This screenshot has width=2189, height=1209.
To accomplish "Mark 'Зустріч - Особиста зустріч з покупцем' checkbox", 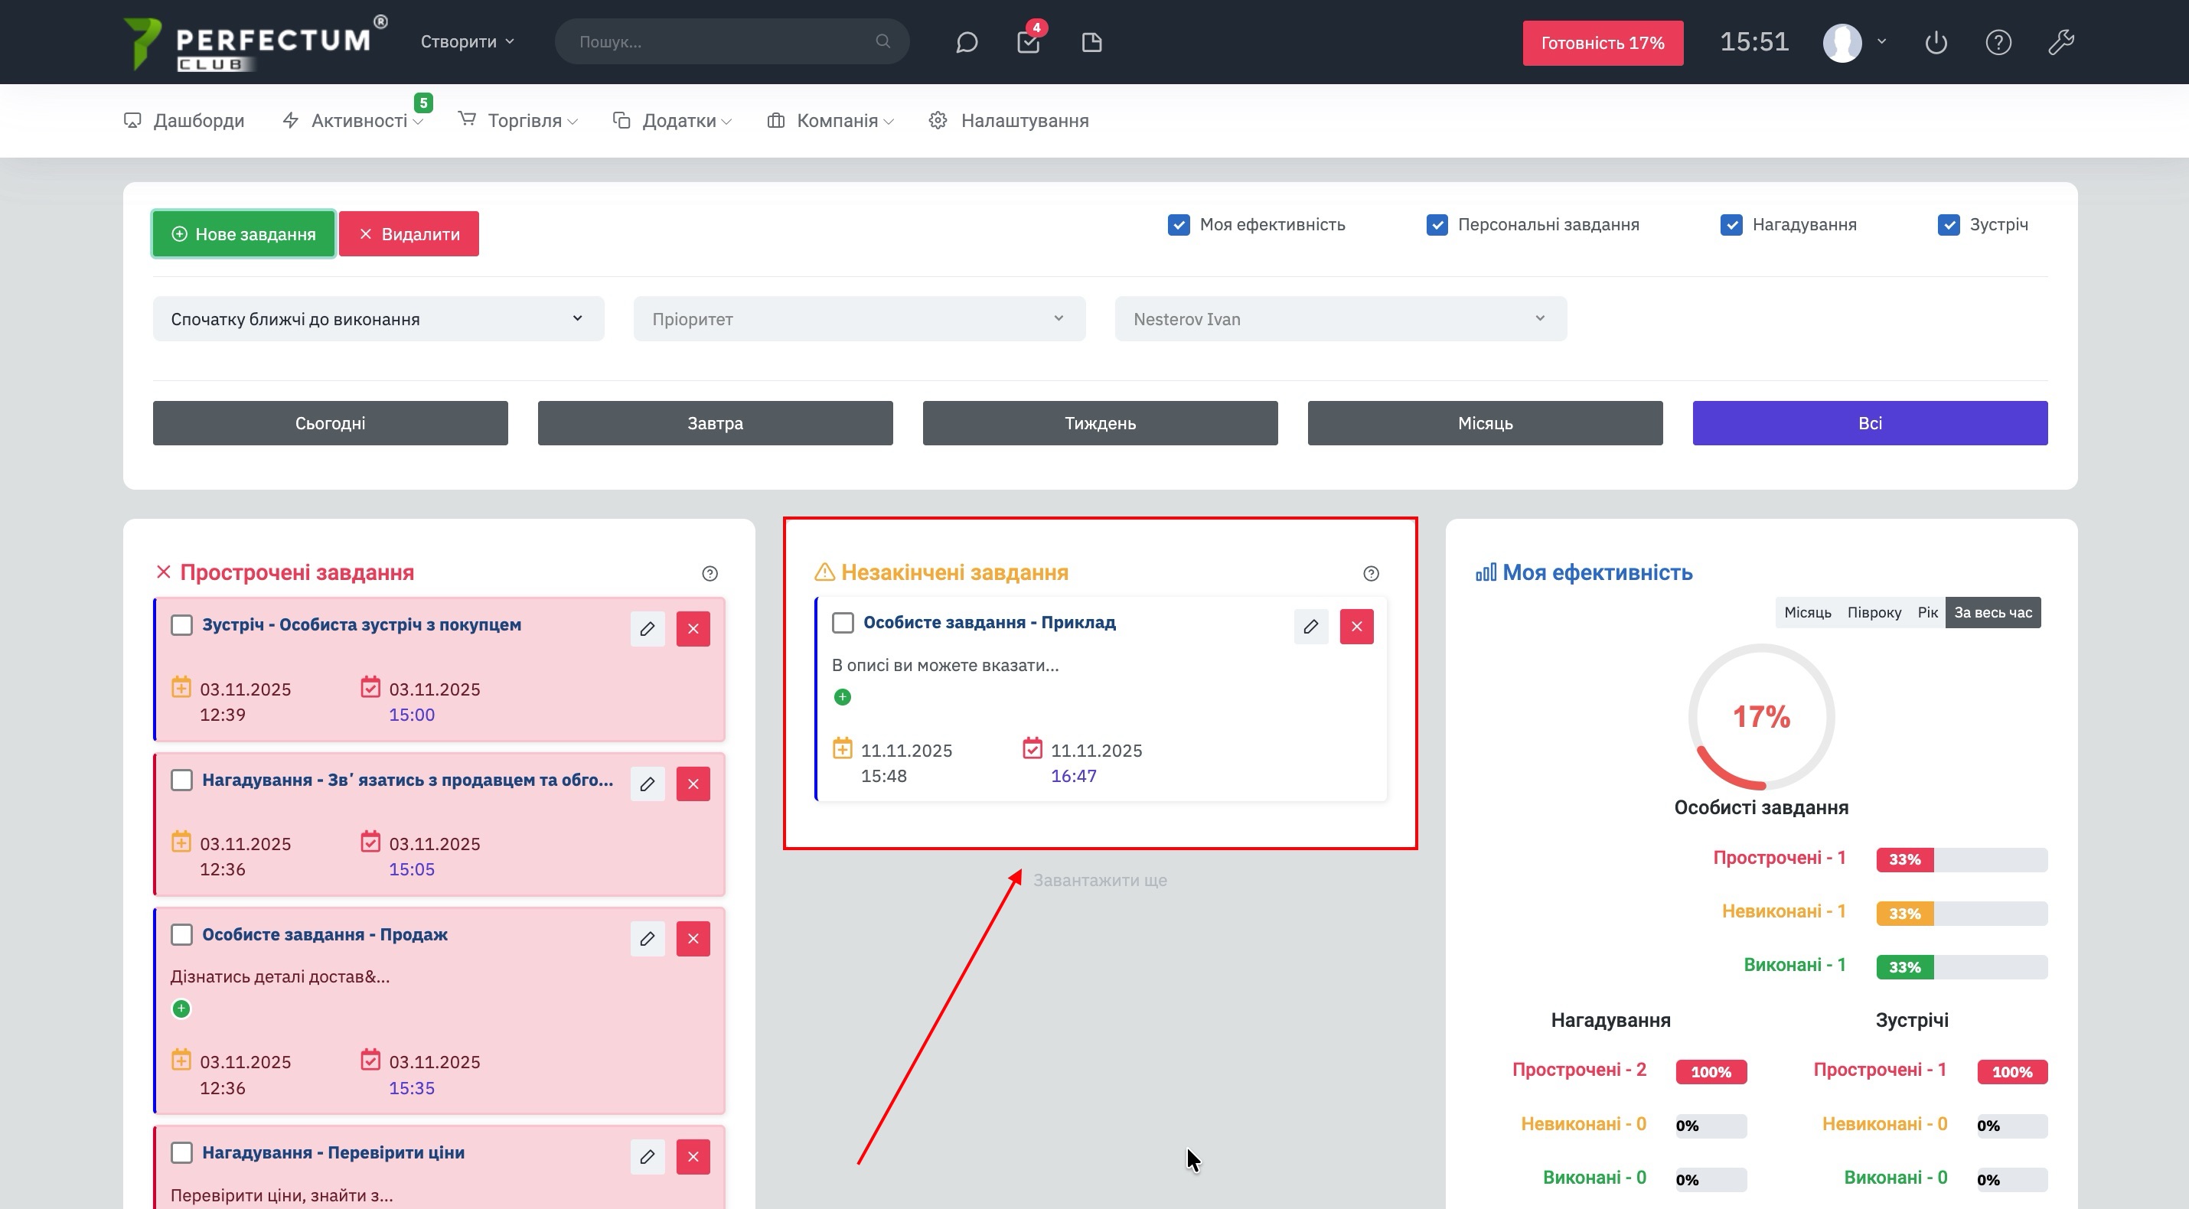I will pyautogui.click(x=182, y=625).
